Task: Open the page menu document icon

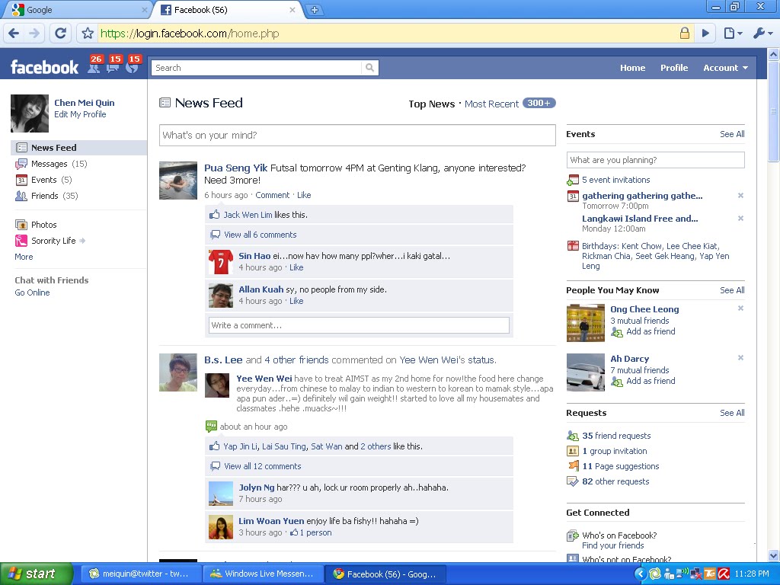Action: [732, 34]
